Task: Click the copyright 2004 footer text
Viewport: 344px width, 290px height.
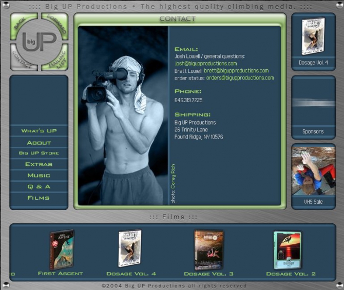Action: 174,286
